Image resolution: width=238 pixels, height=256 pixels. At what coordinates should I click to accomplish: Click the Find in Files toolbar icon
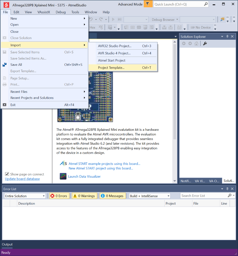pos(222,19)
